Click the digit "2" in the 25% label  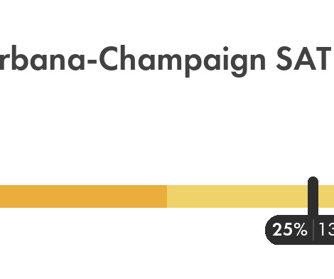click(277, 230)
